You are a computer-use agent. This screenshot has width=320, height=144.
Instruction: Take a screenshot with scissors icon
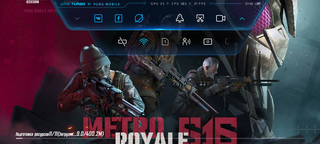pos(200,18)
